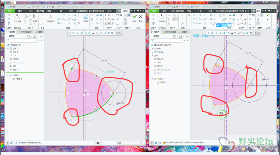
Task: Toggle 构造模式 in left window
Action: pos(51,18)
